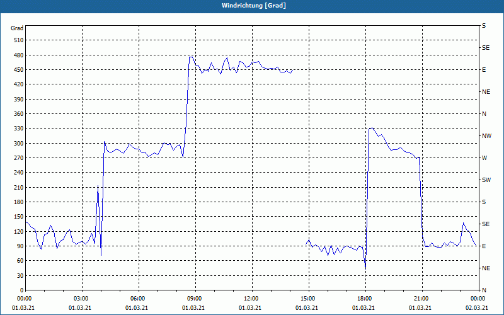Click the N compass label level with 0
This screenshot has height=315, width=504.
484,290
